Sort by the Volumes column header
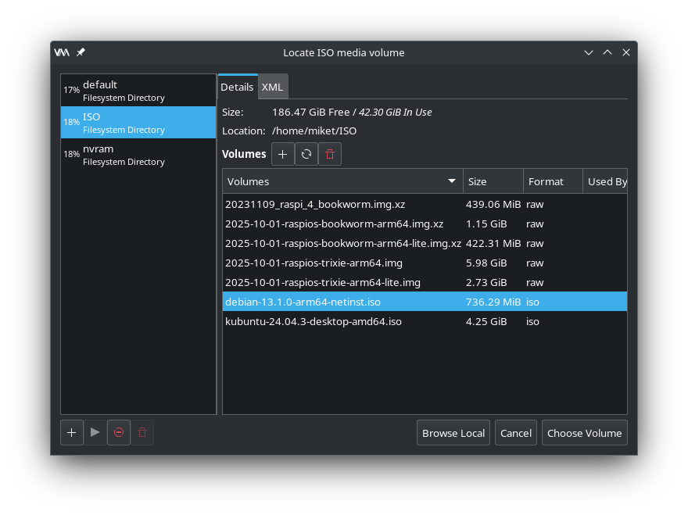Viewport: 688px width, 515px height. pyautogui.click(x=342, y=181)
